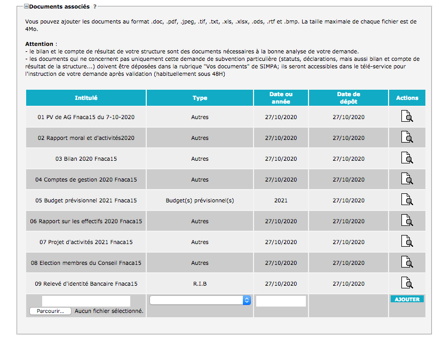View the 05 Budget prévisionnel 2021 document

coord(407,200)
